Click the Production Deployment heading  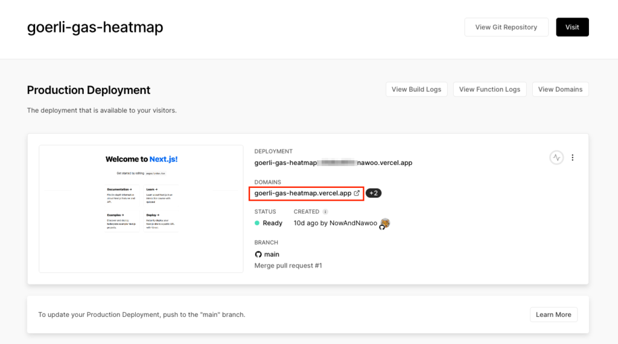(89, 90)
